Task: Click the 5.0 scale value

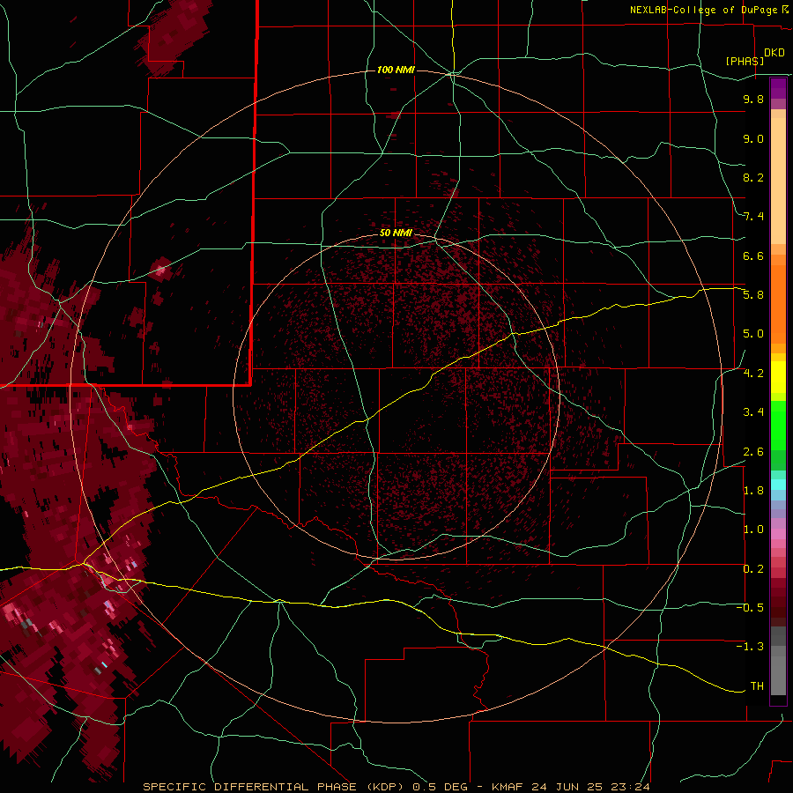Action: click(x=753, y=334)
